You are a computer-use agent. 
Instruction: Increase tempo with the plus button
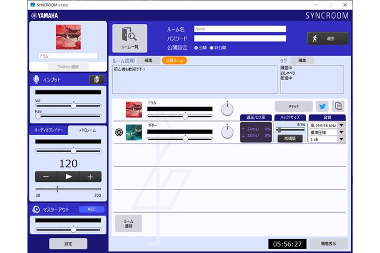pyautogui.click(x=90, y=177)
